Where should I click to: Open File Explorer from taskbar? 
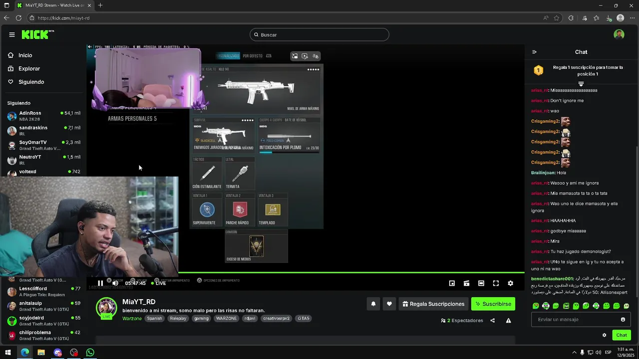click(x=41, y=353)
